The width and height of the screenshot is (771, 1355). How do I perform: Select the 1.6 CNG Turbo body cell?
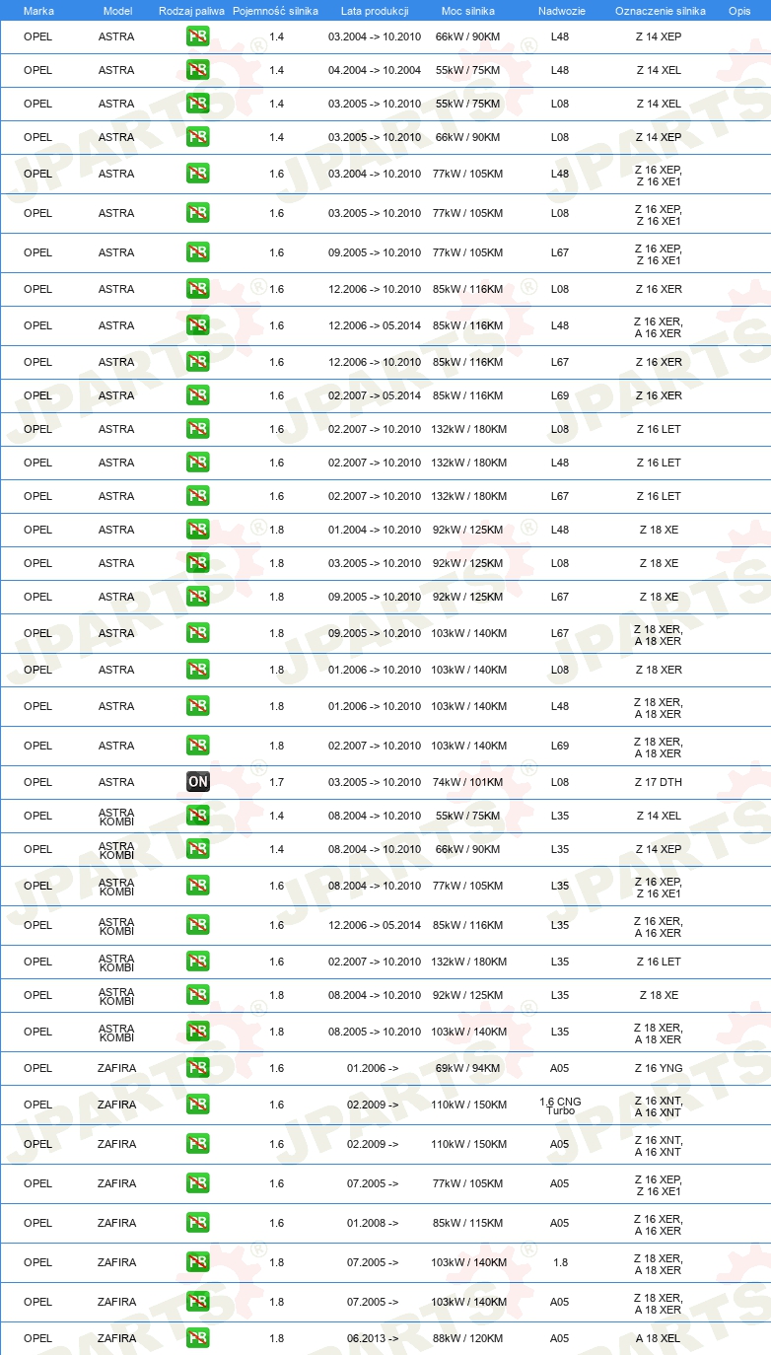coord(560,1105)
